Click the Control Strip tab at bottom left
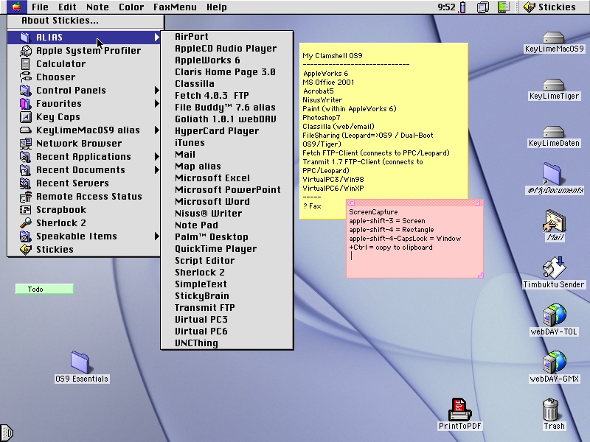 [7, 433]
